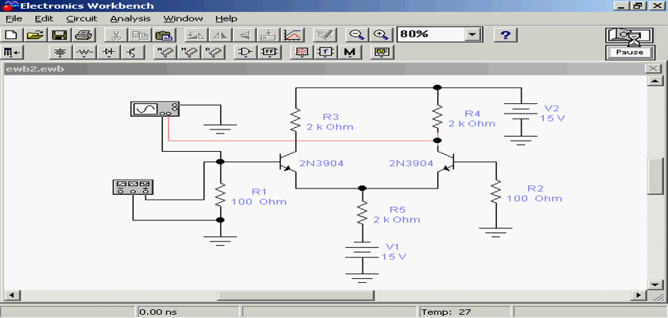Open the Basic resistor parts bin
Viewport: 668px width, 318px height.
tap(85, 52)
